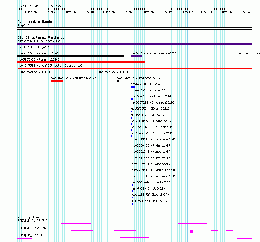Click the red nsv5925083 variant bar
This screenshot has width=260, height=242.
(81, 62)
